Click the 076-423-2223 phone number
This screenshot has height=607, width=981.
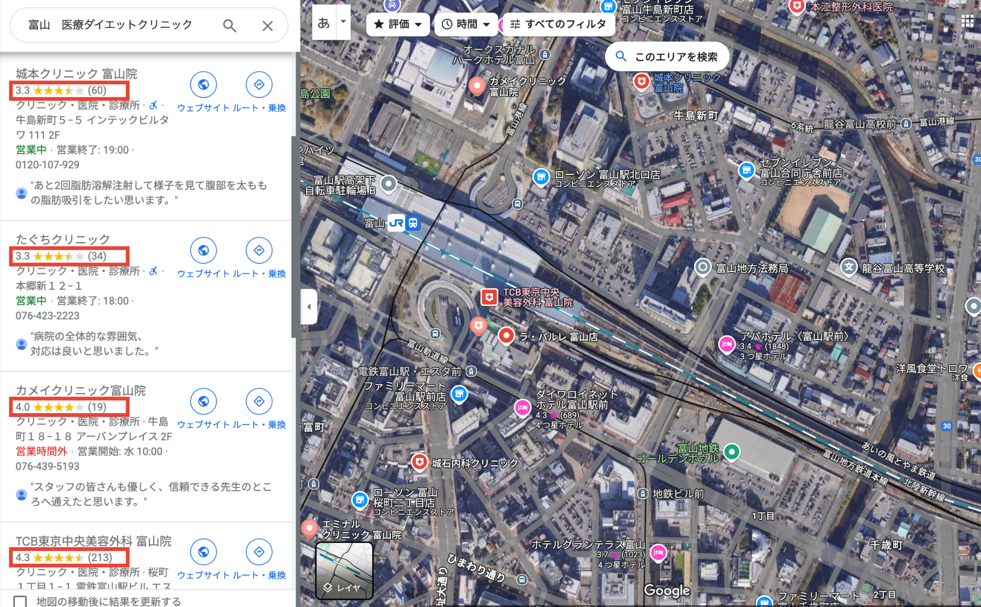47,316
